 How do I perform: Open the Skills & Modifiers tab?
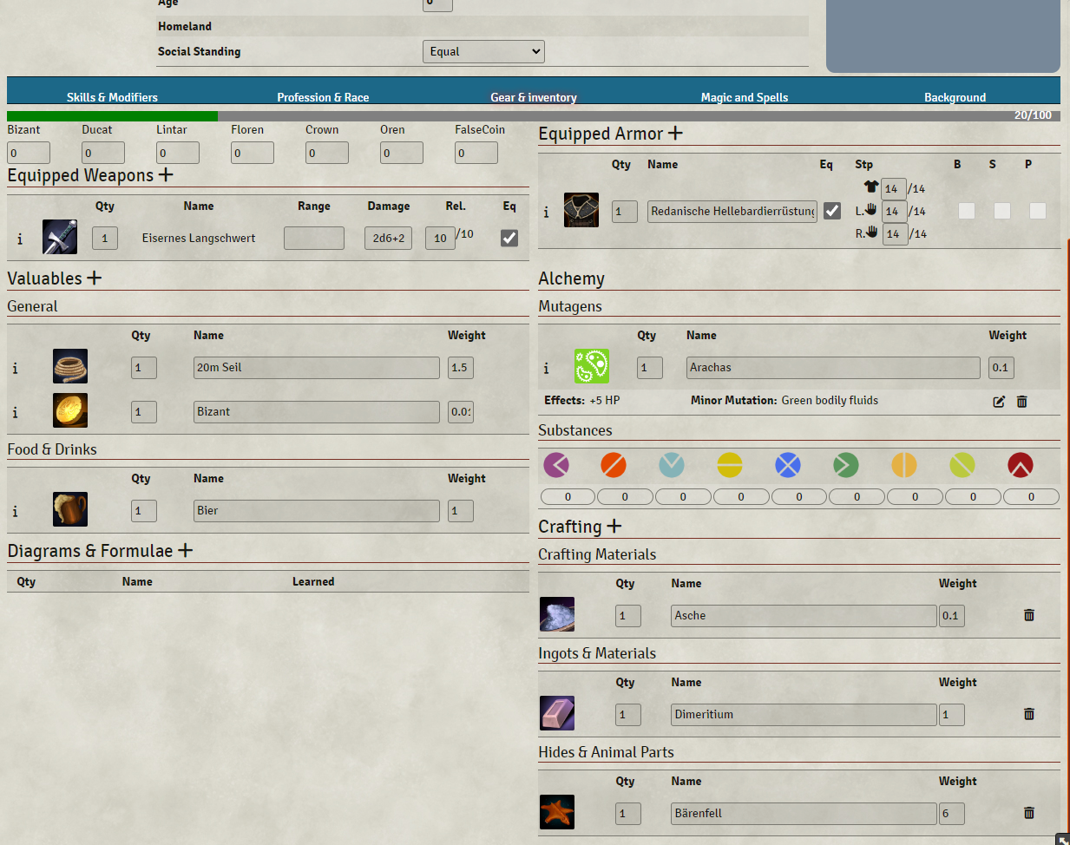pos(112,97)
